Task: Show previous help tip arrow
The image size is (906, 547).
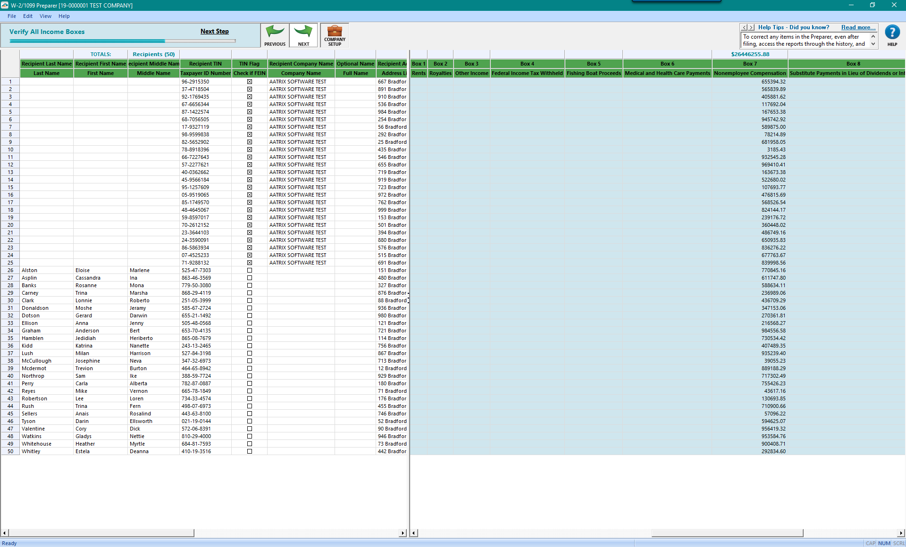Action: 745,28
